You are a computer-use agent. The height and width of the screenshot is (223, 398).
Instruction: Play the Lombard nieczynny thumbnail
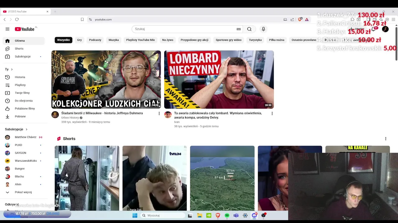coord(219,80)
